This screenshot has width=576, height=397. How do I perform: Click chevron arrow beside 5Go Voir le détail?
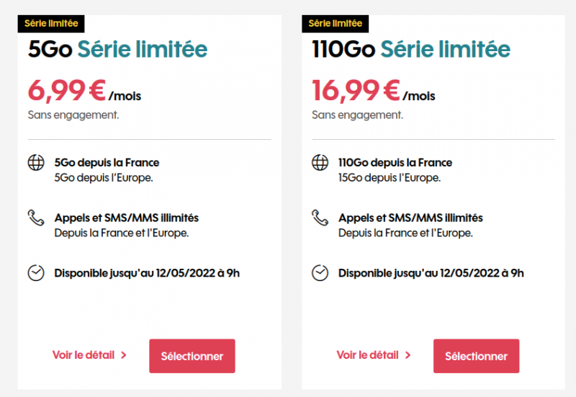click(x=124, y=355)
